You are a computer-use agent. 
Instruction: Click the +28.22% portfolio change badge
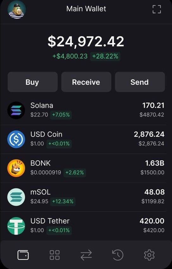(x=105, y=56)
